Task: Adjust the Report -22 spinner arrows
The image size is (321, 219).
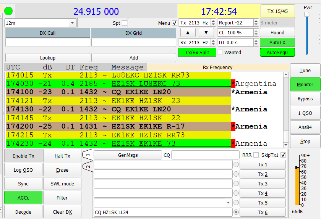Action: point(256,23)
